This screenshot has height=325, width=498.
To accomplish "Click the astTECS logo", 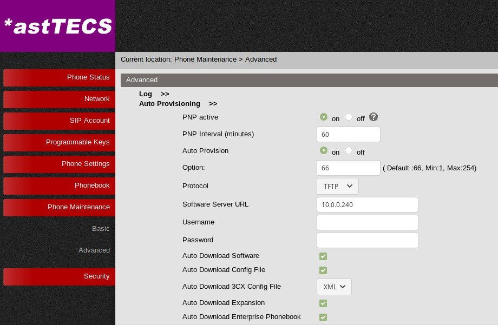I will point(57,26).
